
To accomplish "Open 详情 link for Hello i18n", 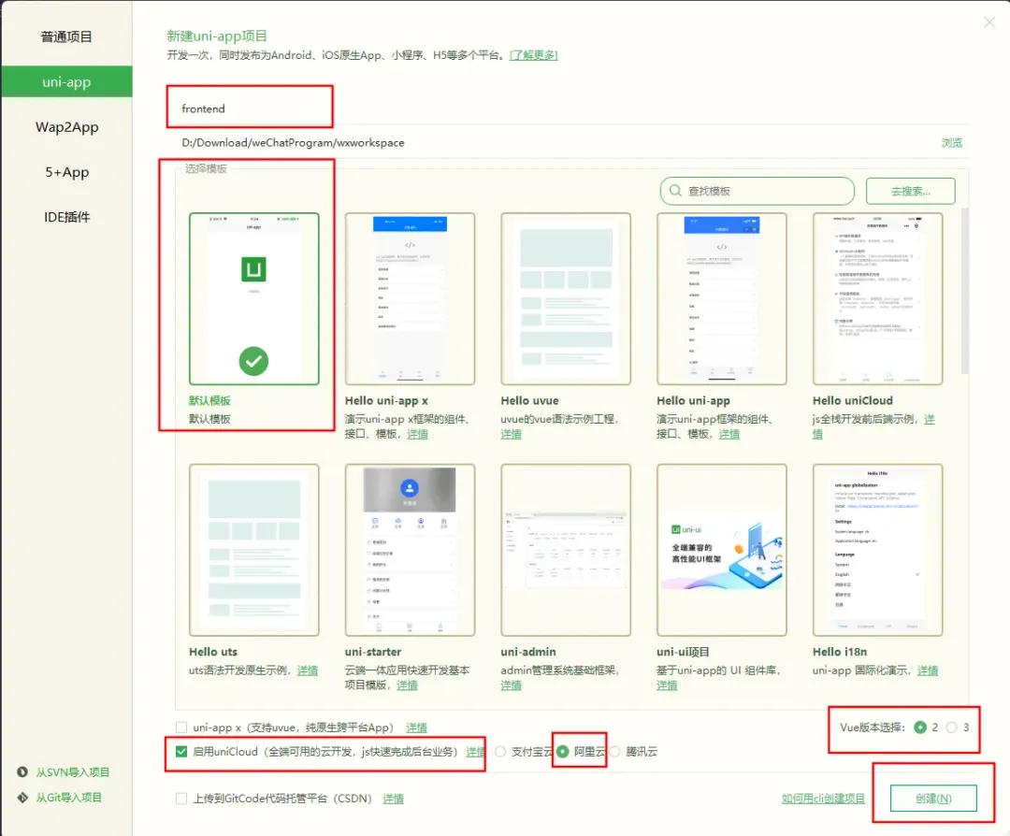I will tap(928, 670).
